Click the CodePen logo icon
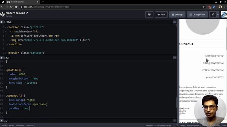Image resolution: width=227 pixels, height=127 pixels. coord(2,14)
